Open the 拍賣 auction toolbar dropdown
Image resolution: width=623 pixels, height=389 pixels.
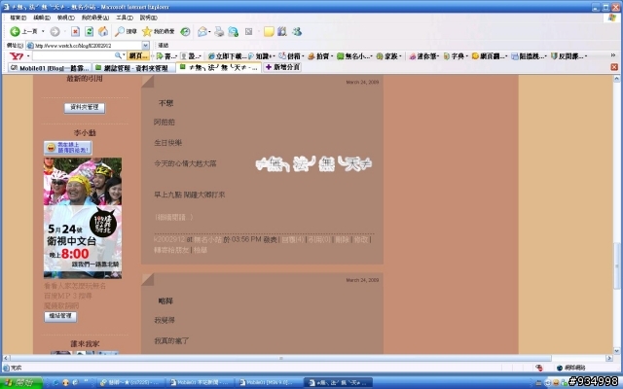pos(320,56)
